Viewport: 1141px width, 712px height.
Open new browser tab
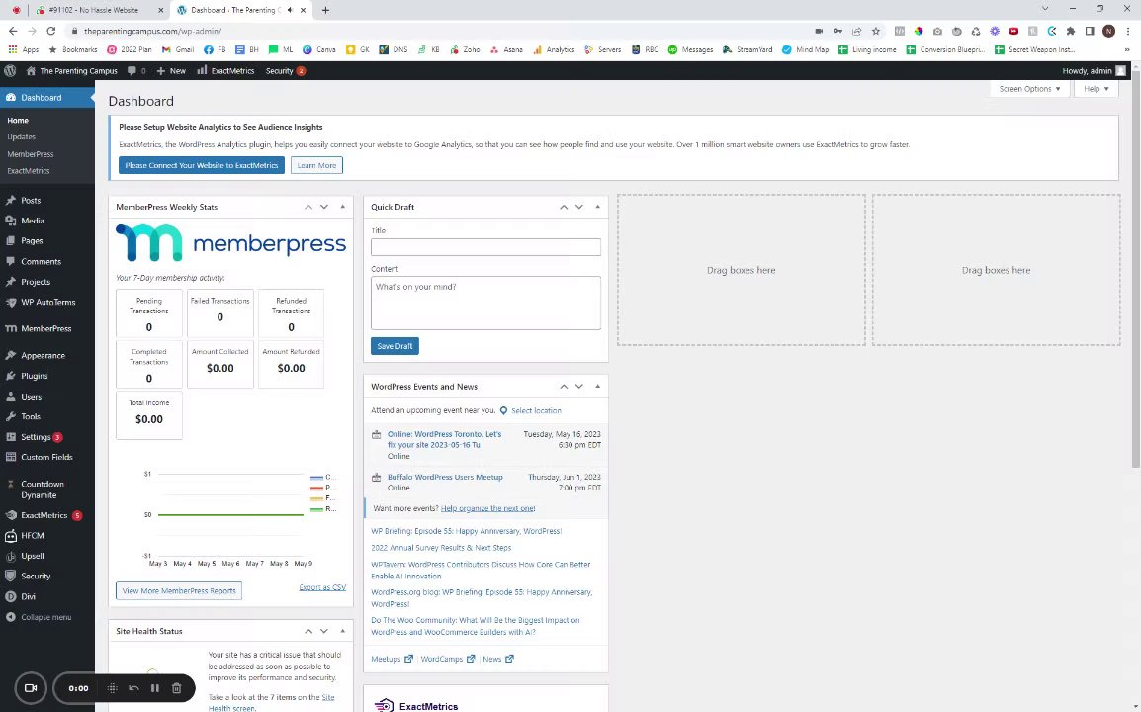point(325,10)
